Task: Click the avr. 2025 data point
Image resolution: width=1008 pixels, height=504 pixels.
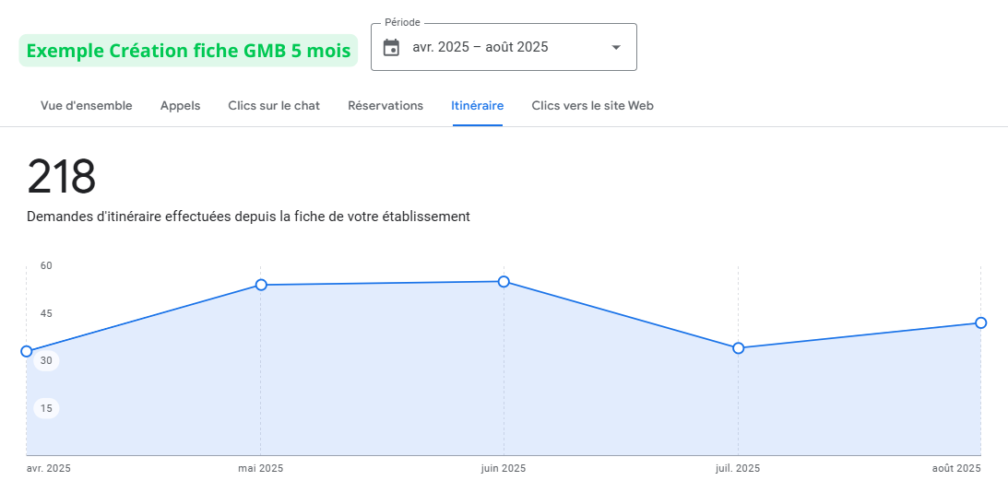Action: click(x=27, y=351)
